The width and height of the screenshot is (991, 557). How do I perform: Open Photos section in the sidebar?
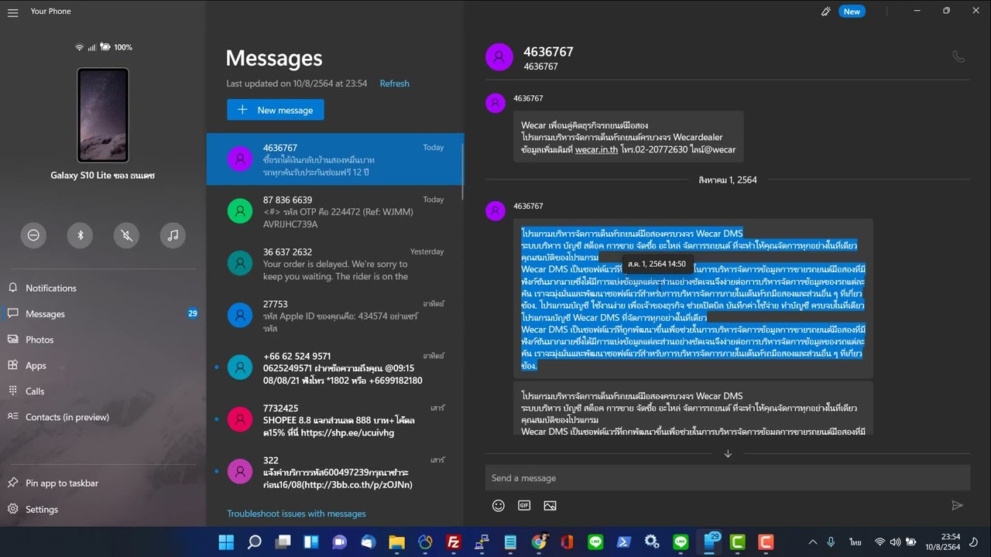pos(102,340)
